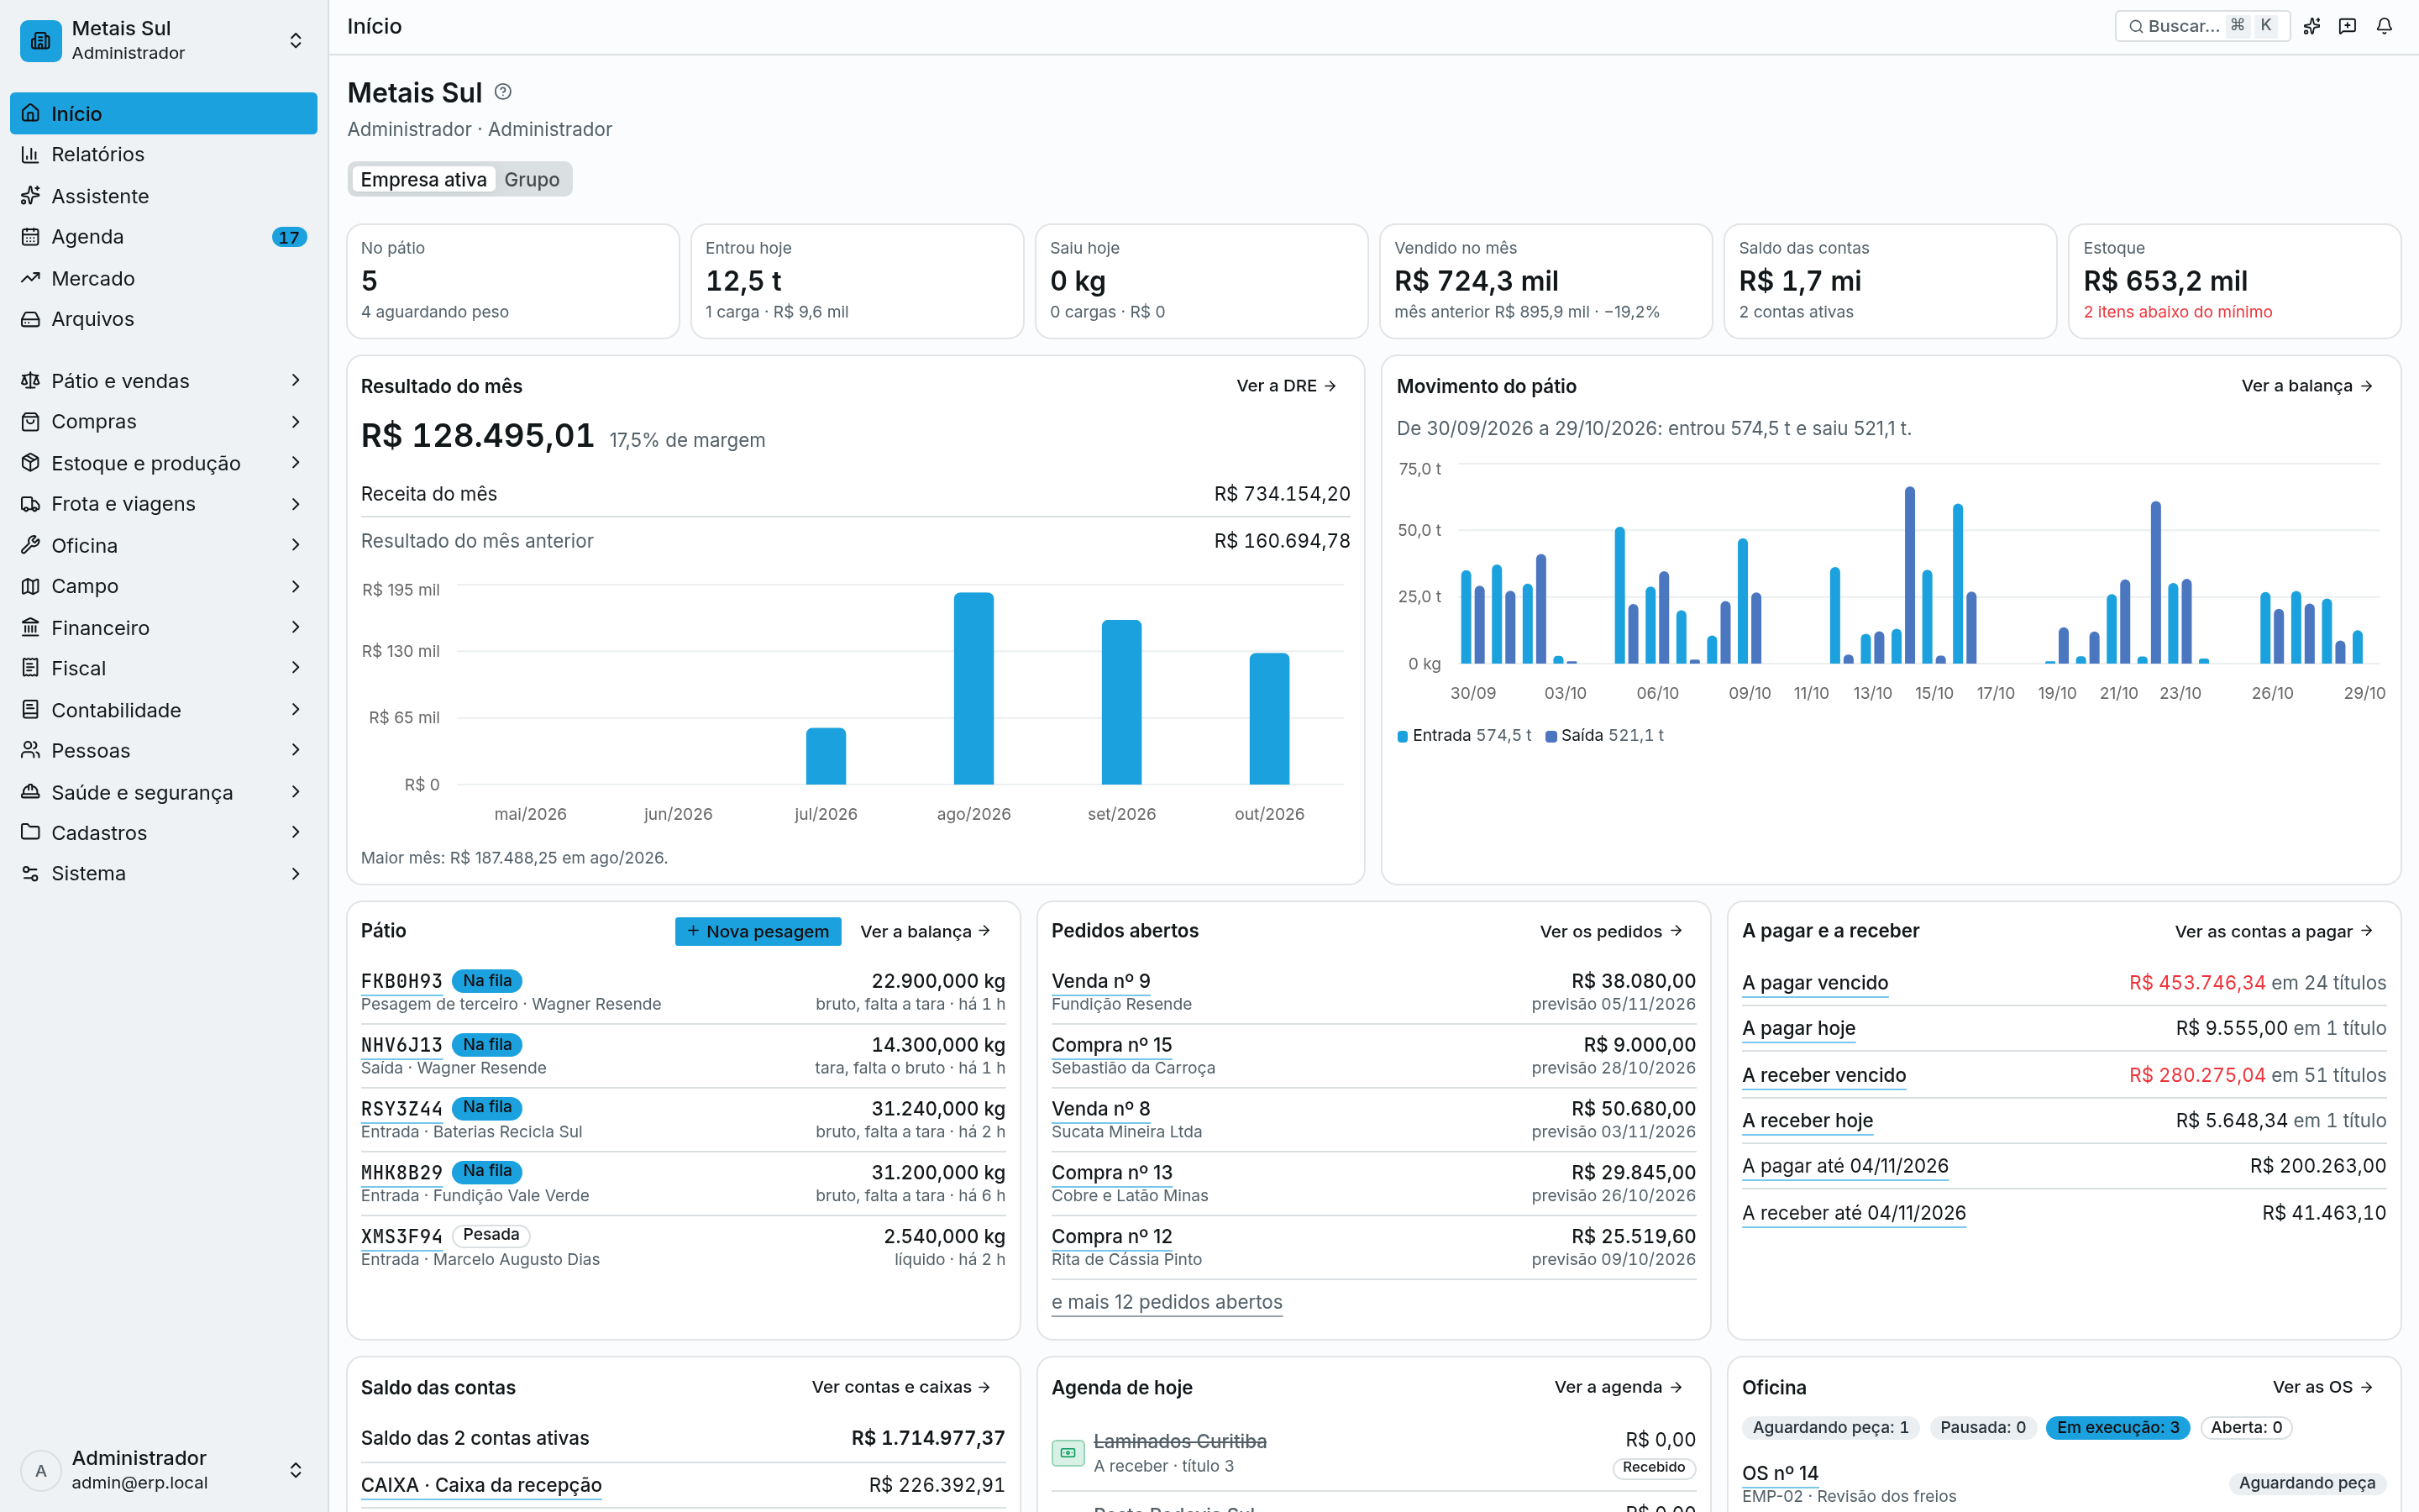Filter OS by Aberta: 0

point(2246,1427)
